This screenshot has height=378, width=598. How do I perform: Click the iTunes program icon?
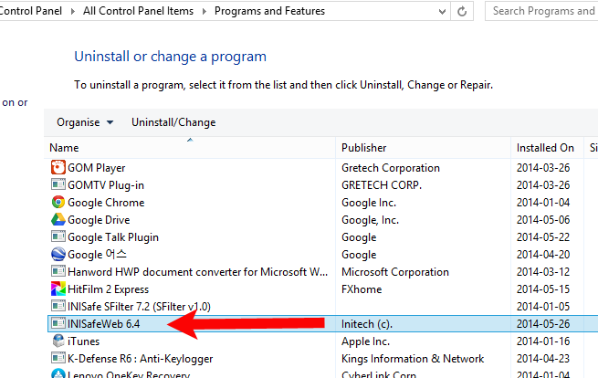[x=58, y=341]
